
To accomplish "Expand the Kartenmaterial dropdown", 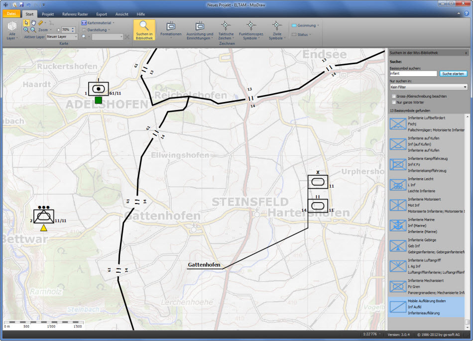I will [x=98, y=23].
